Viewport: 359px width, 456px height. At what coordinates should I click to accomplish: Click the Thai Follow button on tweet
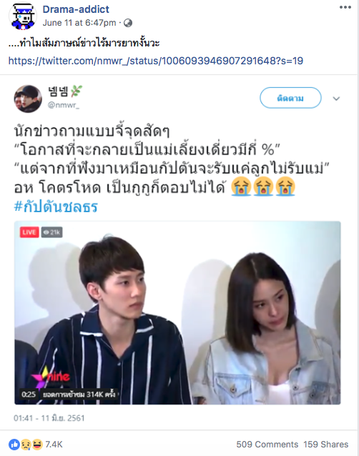pyautogui.click(x=290, y=98)
